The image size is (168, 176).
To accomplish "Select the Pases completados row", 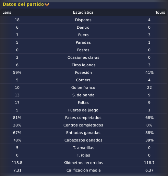I will (x=83, y=118).
